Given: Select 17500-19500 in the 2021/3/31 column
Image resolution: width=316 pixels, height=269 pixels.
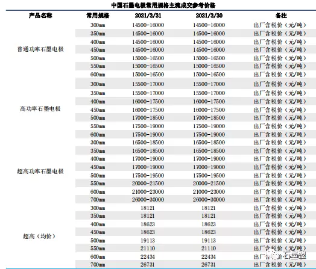Looking at the screenshot, I should tap(148, 176).
